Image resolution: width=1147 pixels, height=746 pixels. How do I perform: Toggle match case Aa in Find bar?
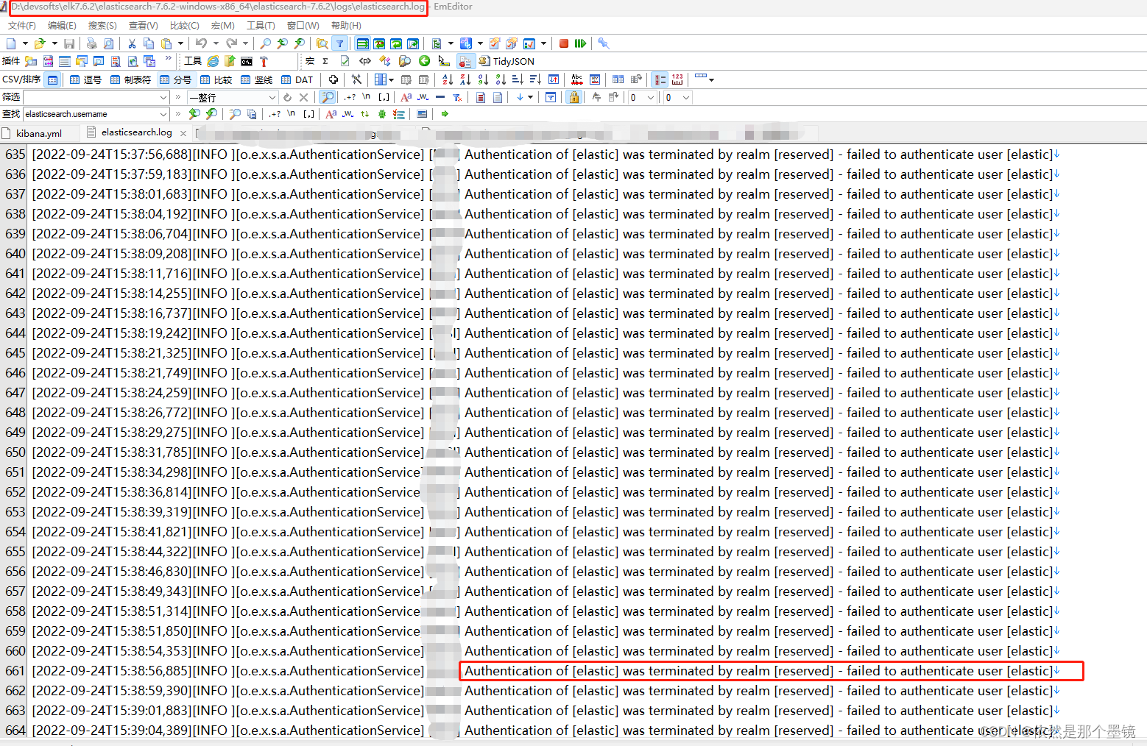click(331, 114)
